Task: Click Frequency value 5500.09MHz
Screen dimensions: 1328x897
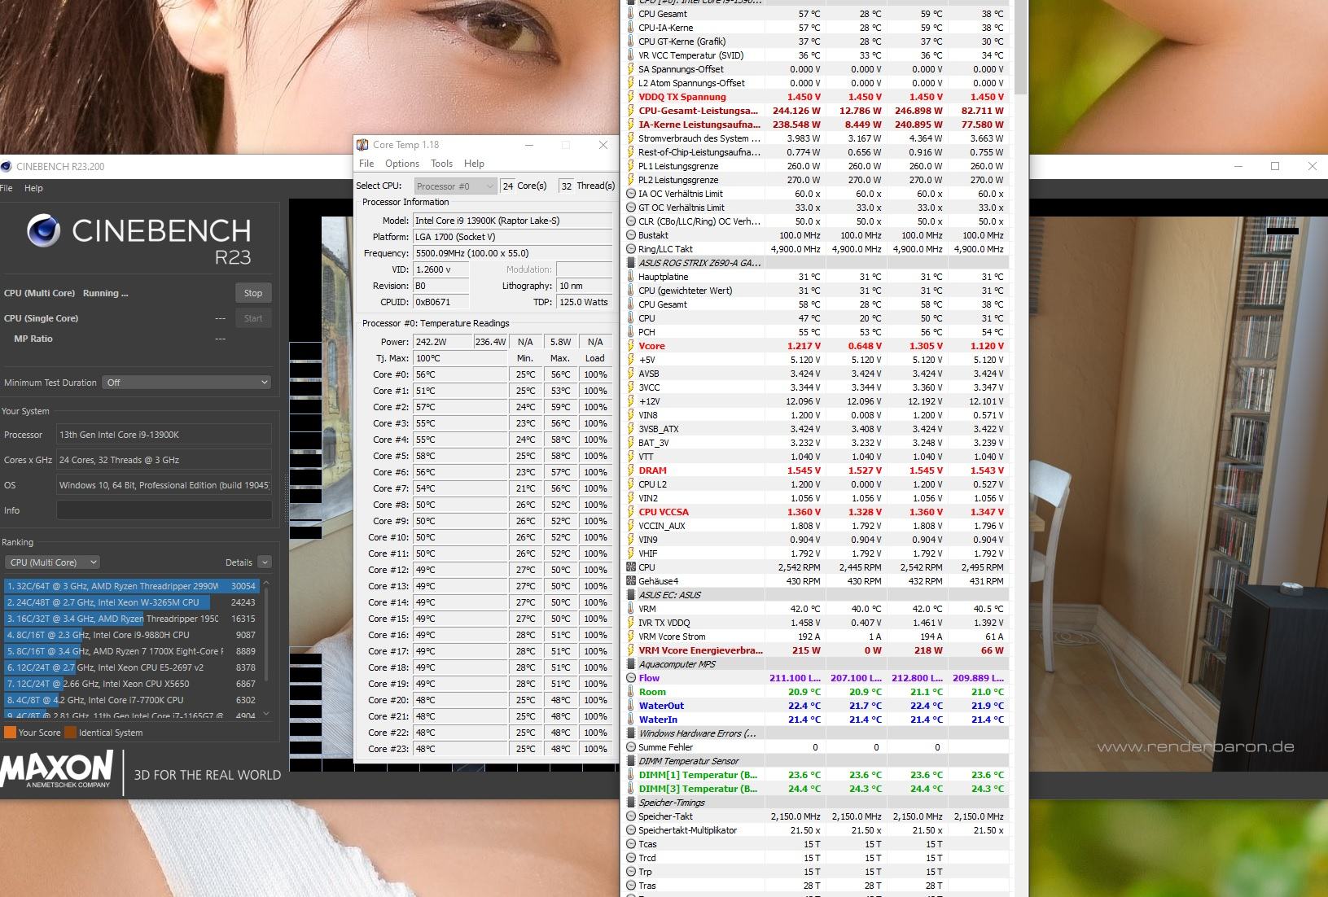Action: click(512, 253)
